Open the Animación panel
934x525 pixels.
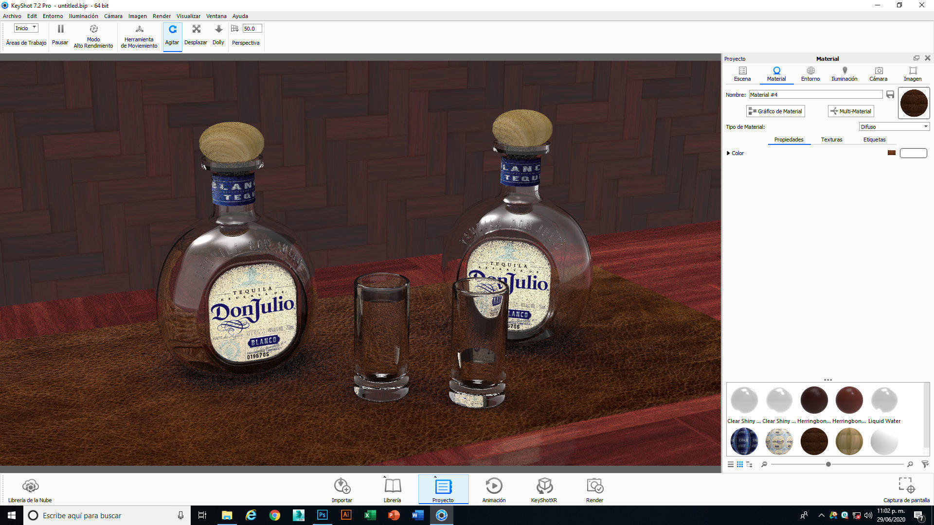[x=494, y=486]
